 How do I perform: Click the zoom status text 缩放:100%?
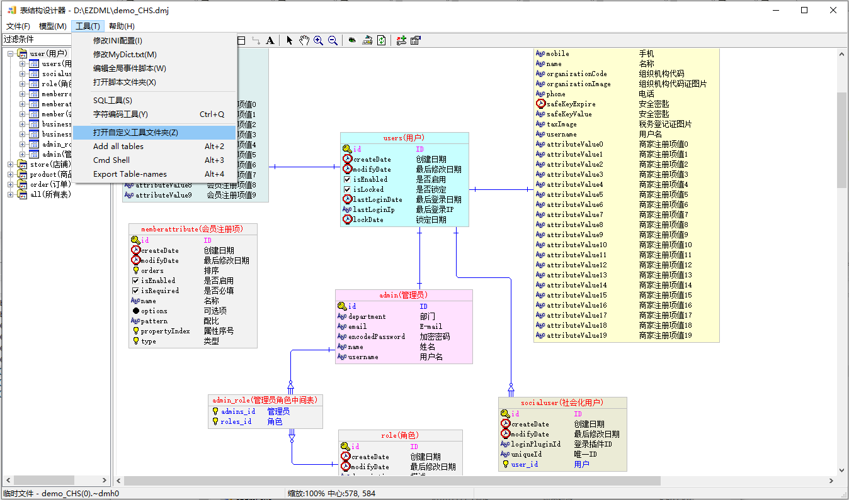point(306,494)
